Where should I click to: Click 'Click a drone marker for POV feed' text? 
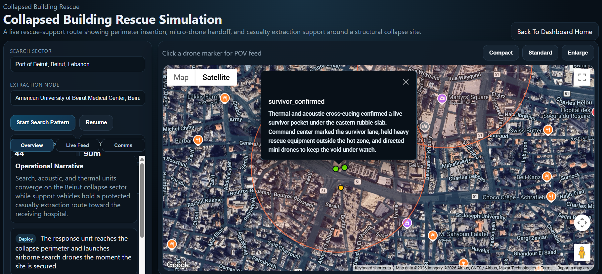212,53
